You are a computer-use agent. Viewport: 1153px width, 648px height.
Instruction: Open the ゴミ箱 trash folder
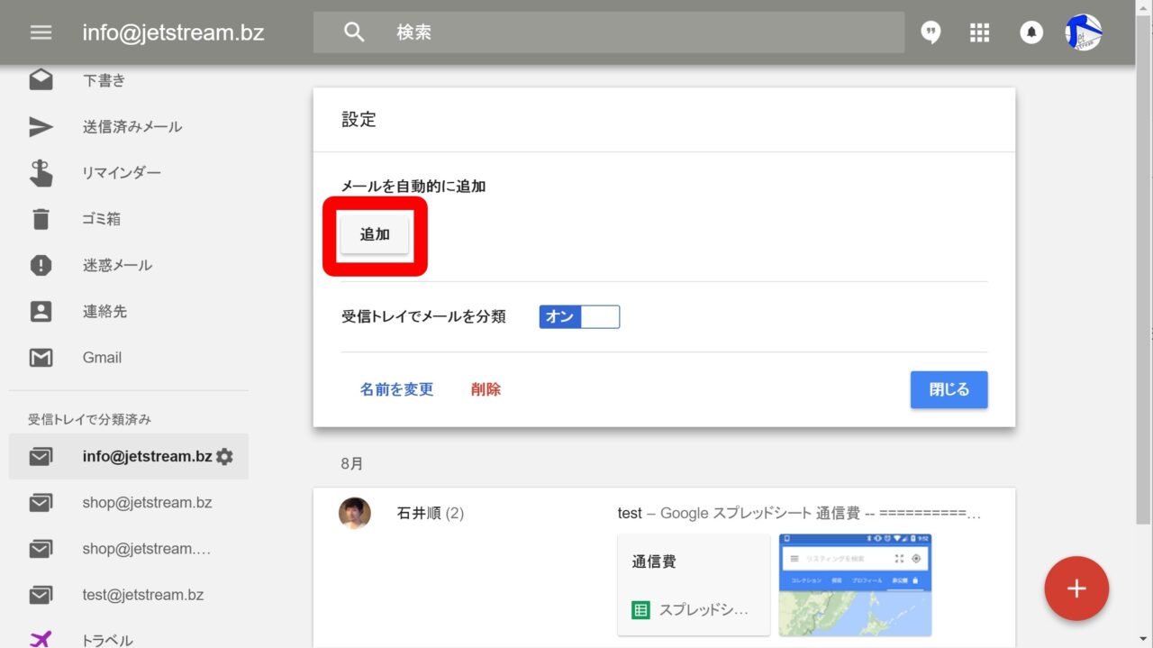[x=101, y=219]
